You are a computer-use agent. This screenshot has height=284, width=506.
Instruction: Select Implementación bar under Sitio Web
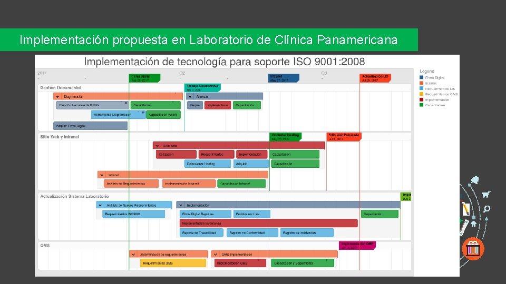coord(252,155)
